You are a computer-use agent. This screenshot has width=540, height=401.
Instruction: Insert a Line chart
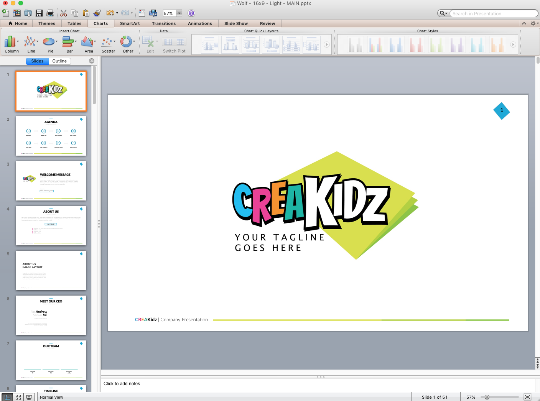[x=31, y=44]
